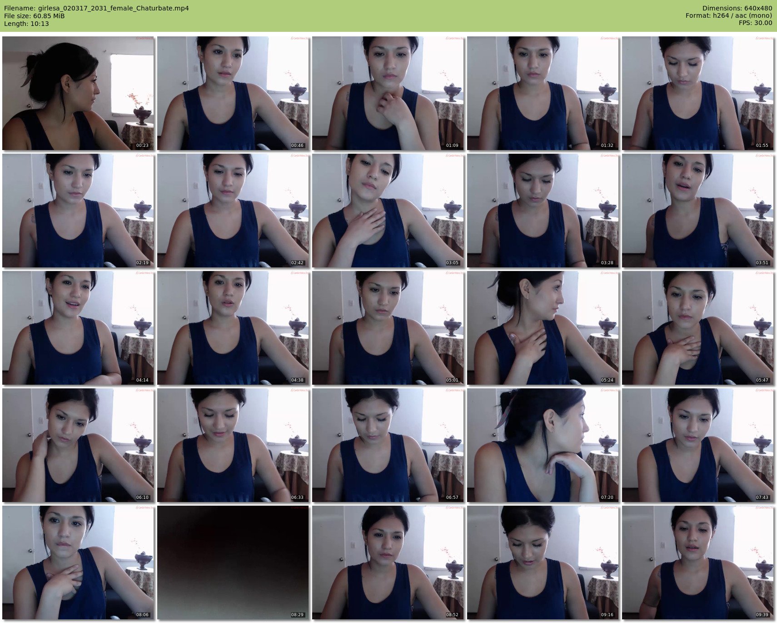Screen dimensions: 777x623
Task: Open the frame marked 00:46
Action: click(x=233, y=93)
